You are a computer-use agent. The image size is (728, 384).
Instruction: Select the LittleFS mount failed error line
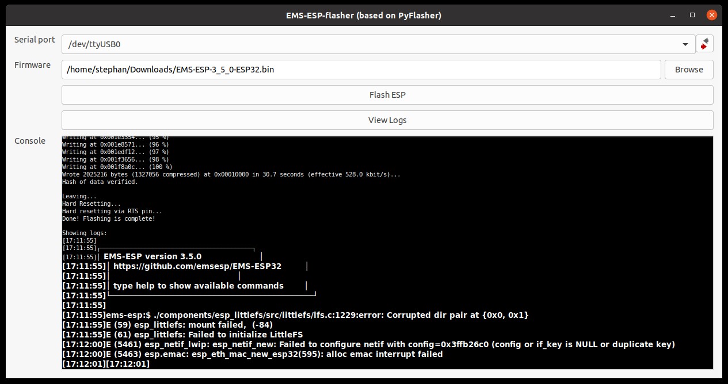click(167, 325)
